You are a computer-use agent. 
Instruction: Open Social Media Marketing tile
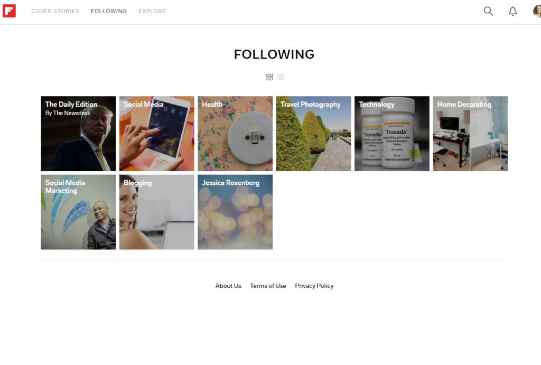(x=78, y=212)
